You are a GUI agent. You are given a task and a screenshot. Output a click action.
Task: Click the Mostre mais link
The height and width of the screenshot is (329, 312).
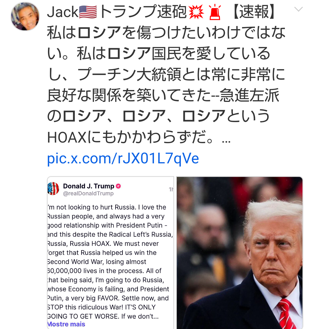66,324
